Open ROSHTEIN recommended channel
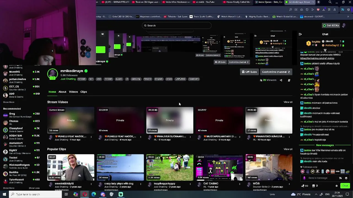This screenshot has height=198, width=353. (22, 137)
